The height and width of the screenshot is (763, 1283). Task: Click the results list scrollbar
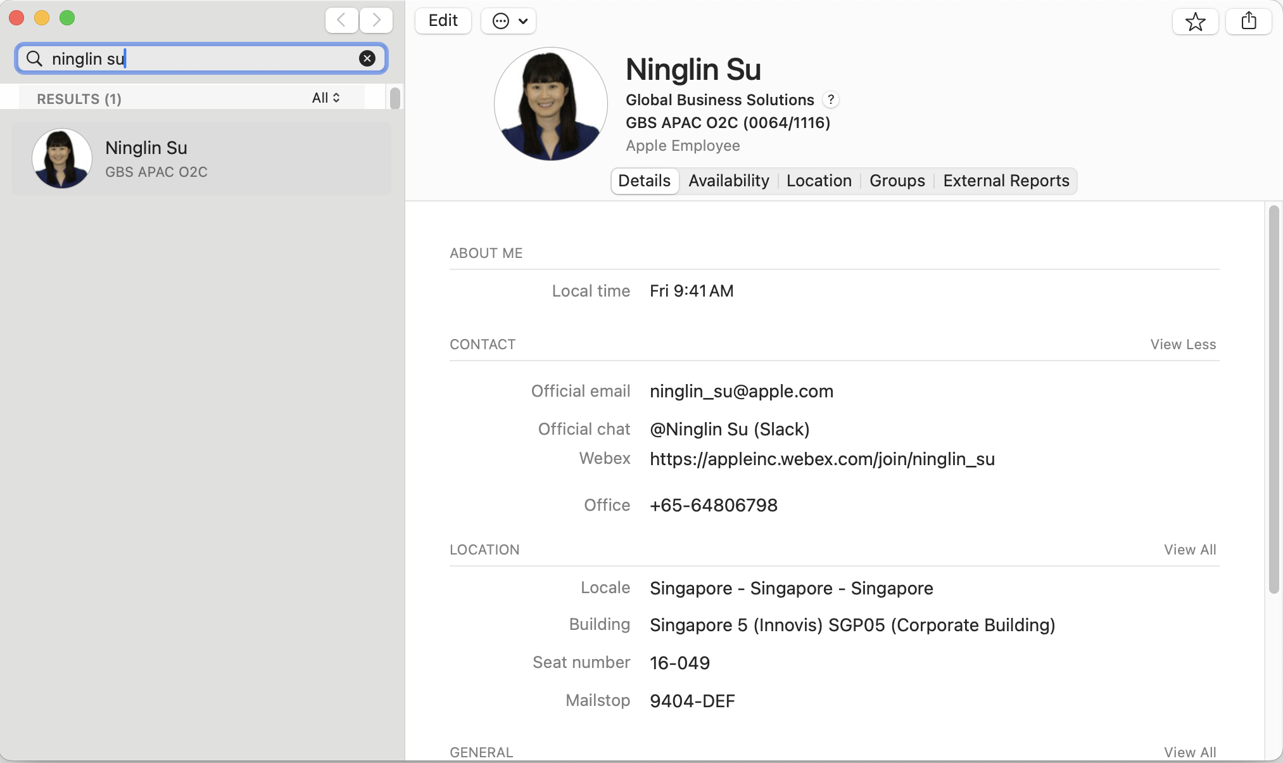point(395,98)
